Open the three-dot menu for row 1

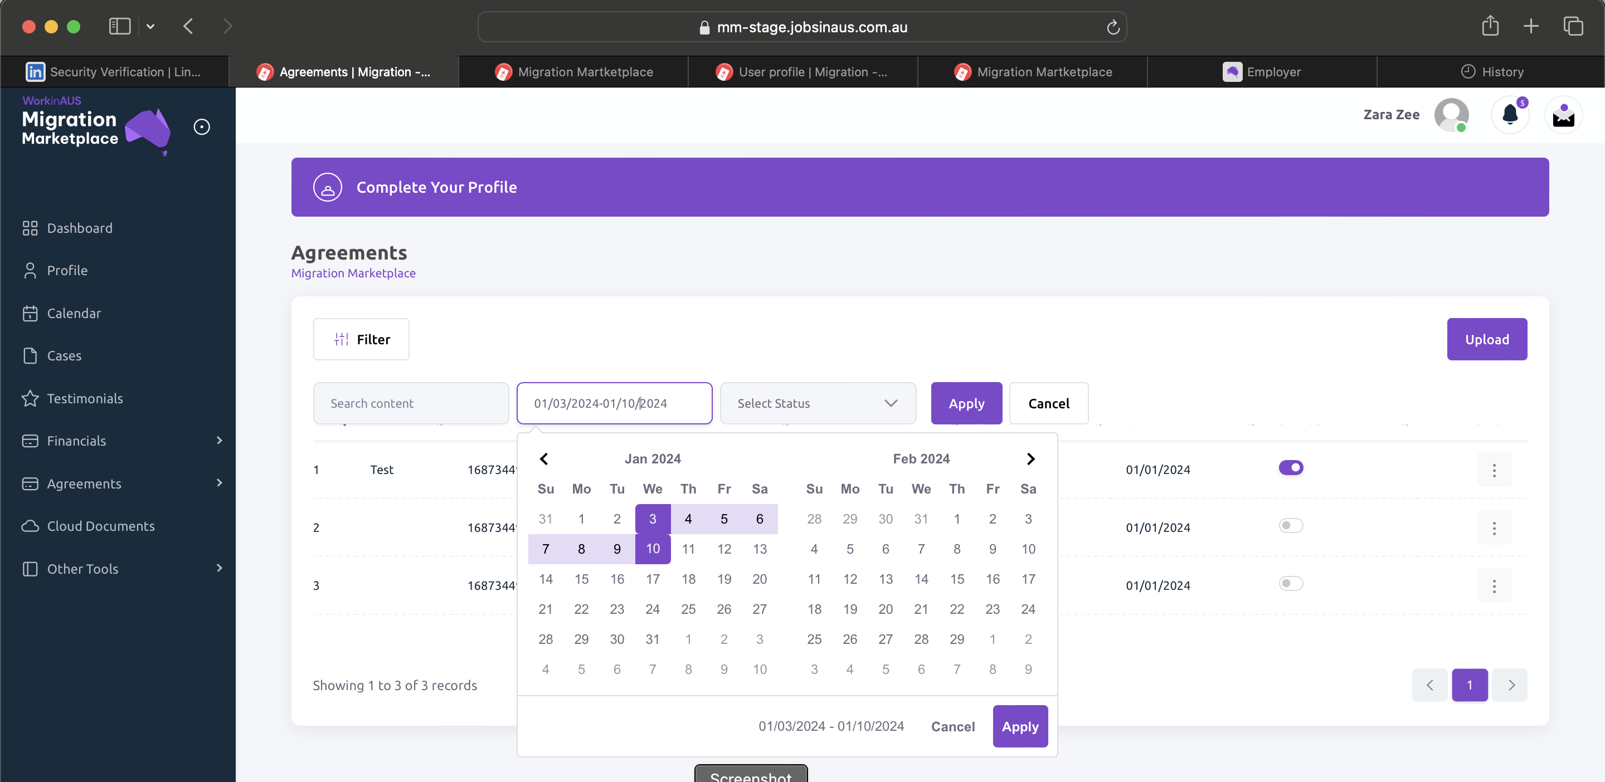[1494, 470]
